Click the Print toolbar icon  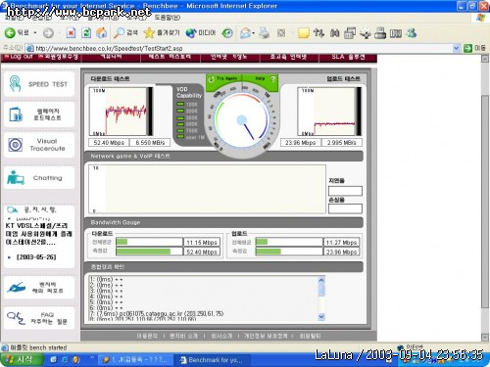pos(264,33)
